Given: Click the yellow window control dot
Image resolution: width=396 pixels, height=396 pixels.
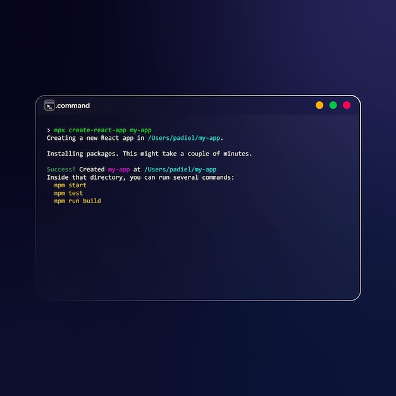Looking at the screenshot, I should click(x=319, y=105).
